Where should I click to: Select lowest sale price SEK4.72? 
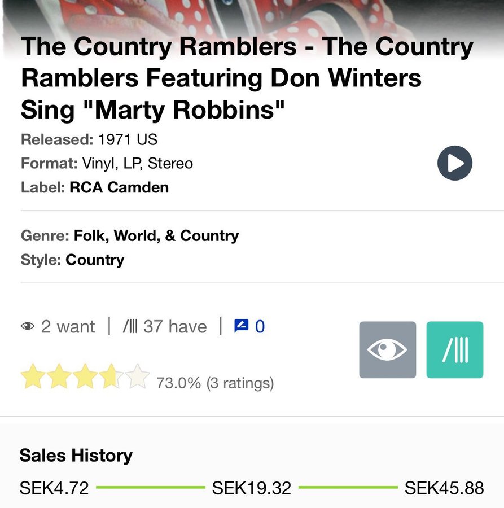54,488
